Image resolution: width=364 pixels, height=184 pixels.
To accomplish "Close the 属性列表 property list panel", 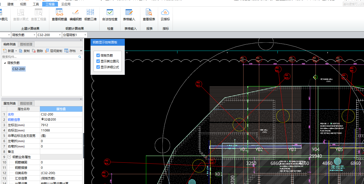I will [x=81, y=99].
